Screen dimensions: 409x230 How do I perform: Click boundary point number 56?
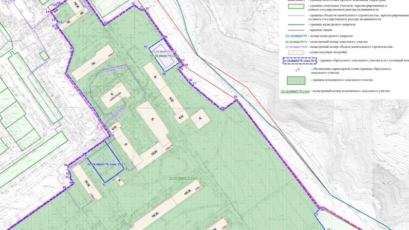[165, 37]
